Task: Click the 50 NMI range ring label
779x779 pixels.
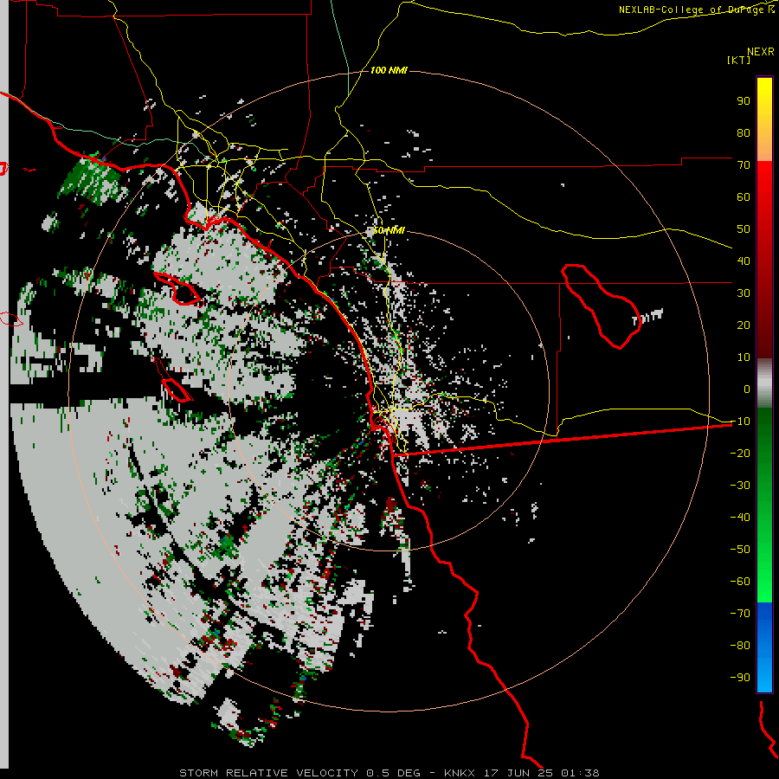Action: pos(389,230)
